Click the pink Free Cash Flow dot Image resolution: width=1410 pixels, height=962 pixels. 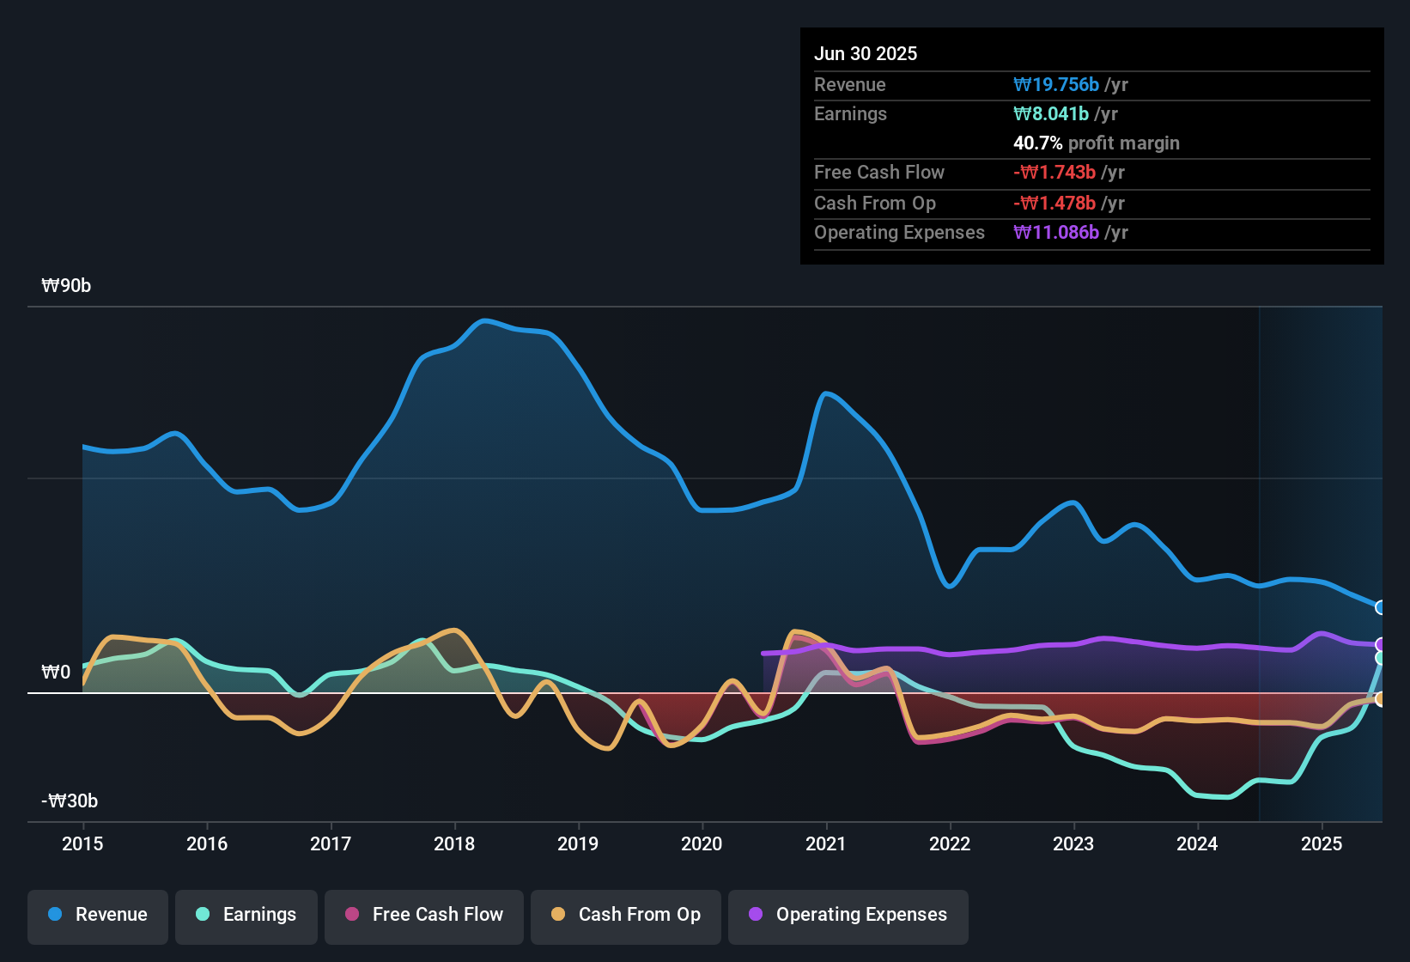tap(352, 914)
